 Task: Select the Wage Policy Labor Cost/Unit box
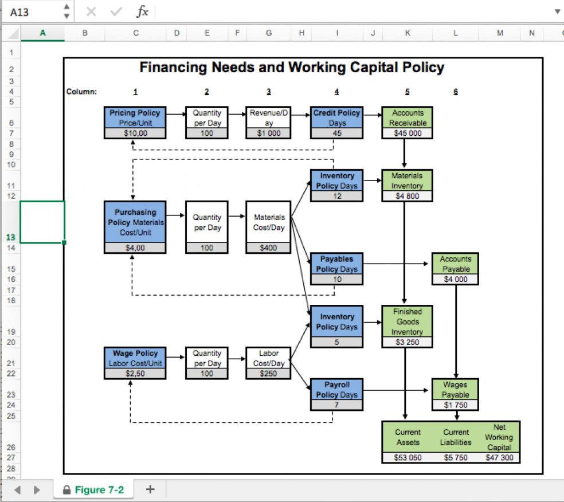[134, 357]
